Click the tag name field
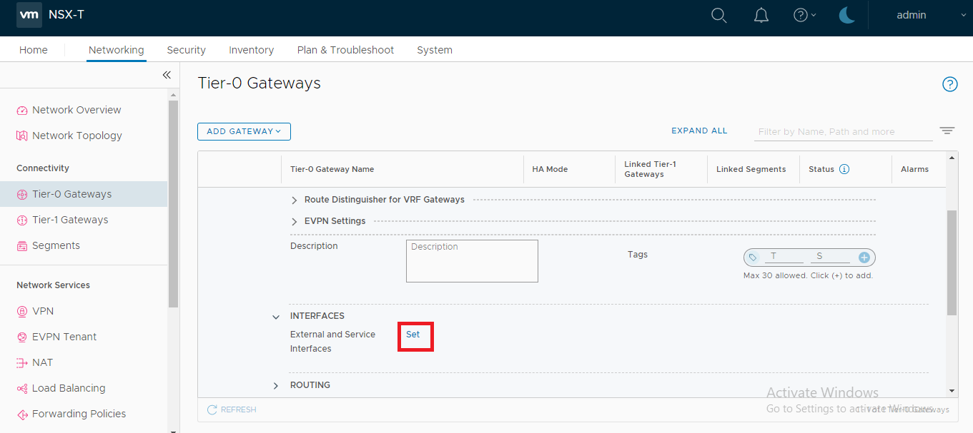973x433 pixels. pos(784,257)
